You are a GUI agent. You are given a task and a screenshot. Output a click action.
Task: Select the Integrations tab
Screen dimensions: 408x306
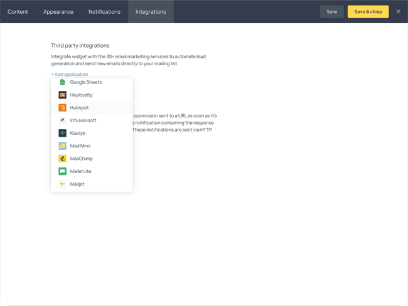pos(151,12)
